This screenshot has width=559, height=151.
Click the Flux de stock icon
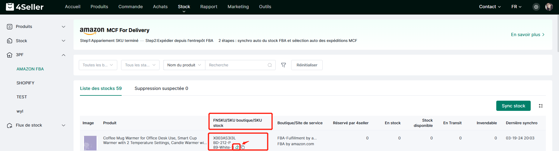click(10, 125)
